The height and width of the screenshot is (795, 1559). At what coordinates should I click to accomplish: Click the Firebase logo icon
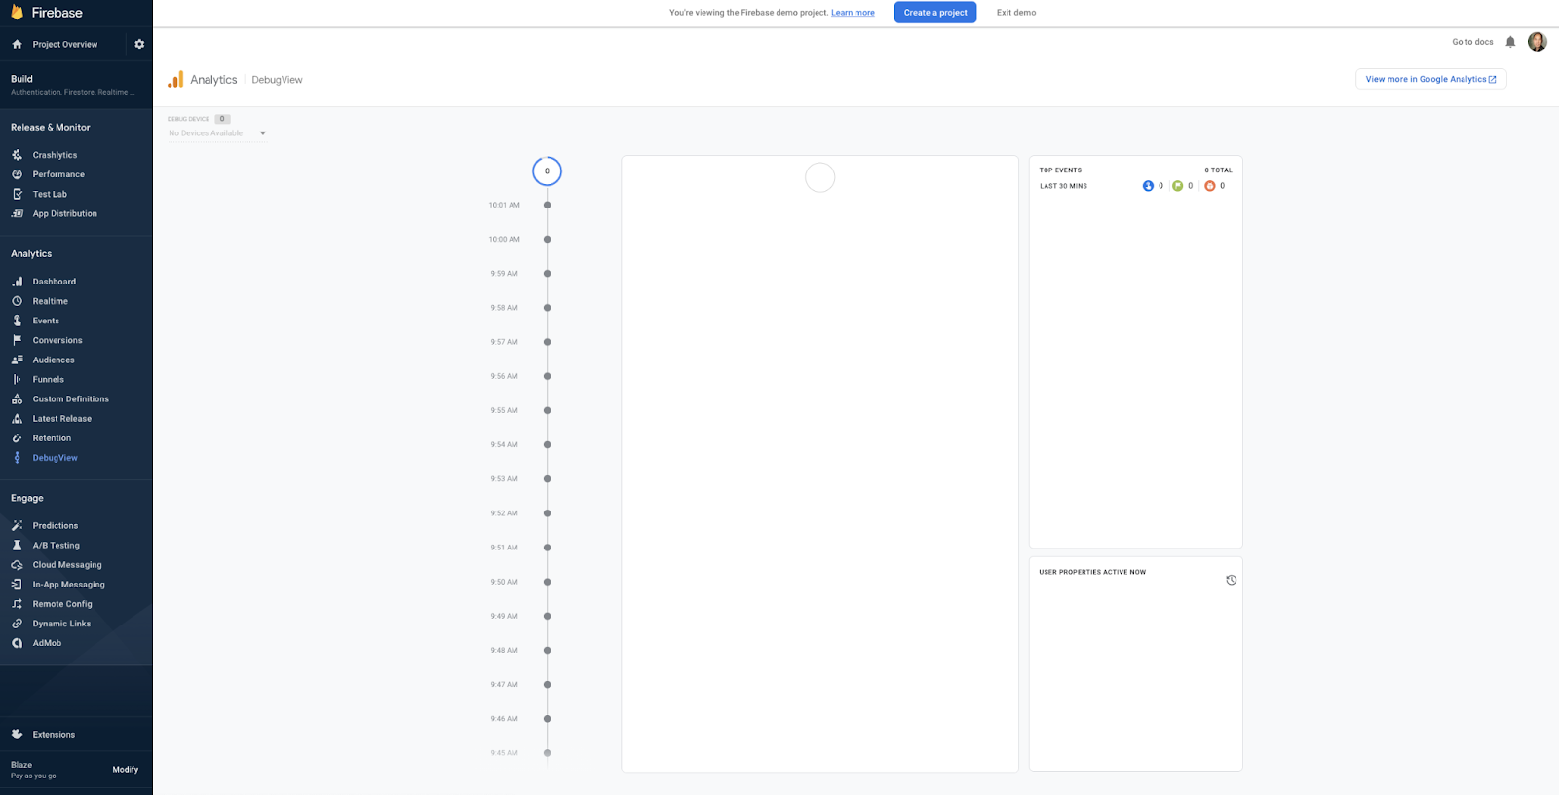coord(17,13)
